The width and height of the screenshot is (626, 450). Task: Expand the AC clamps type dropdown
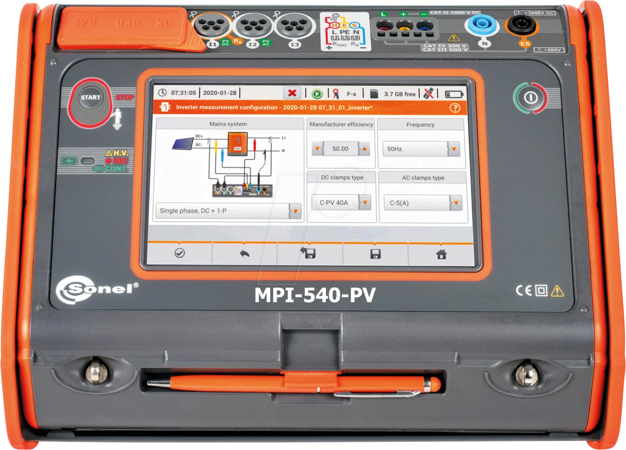(x=456, y=203)
